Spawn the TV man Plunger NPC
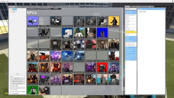Viewport: 174px width, 98px height. click(x=56, y=56)
